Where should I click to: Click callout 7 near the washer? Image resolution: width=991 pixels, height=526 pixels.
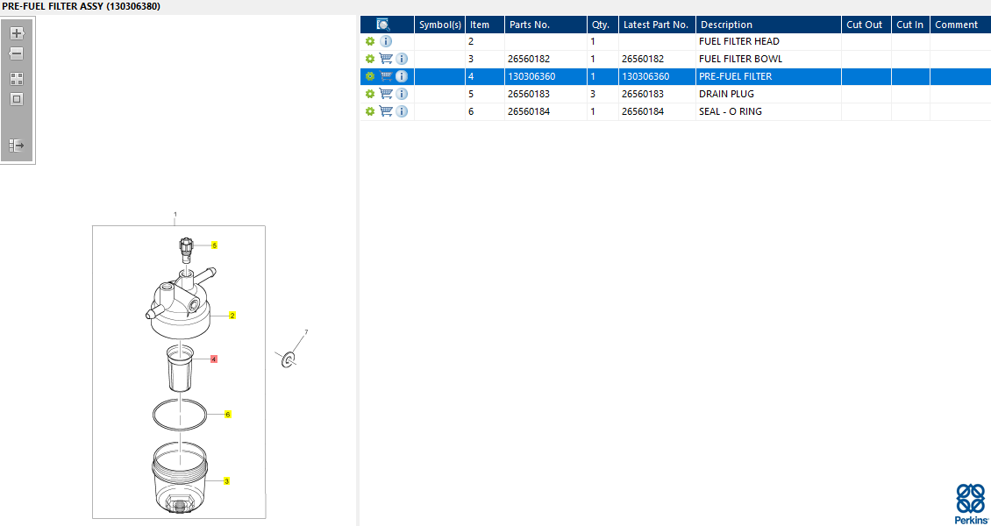pos(307,331)
